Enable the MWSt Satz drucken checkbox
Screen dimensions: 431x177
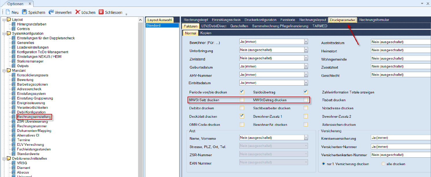242,100
